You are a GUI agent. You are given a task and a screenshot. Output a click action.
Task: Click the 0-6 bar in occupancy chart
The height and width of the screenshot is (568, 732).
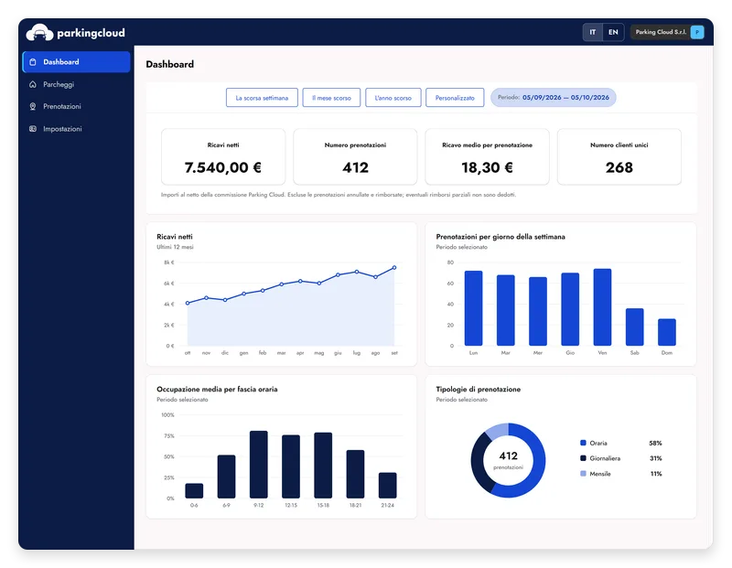pyautogui.click(x=194, y=490)
